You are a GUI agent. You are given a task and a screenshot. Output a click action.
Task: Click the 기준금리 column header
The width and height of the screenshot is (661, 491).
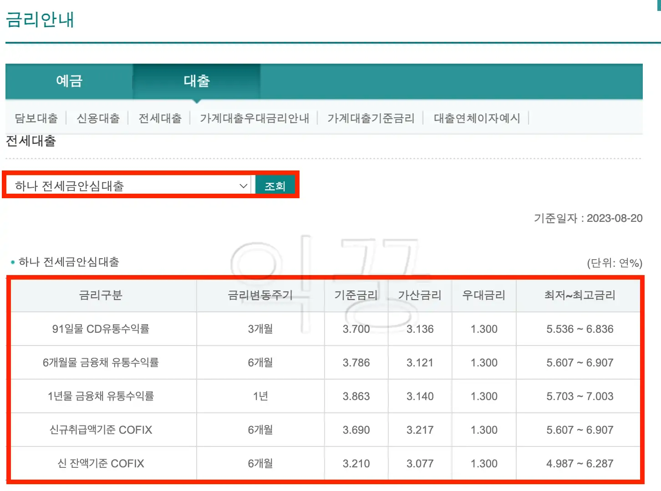coord(356,296)
